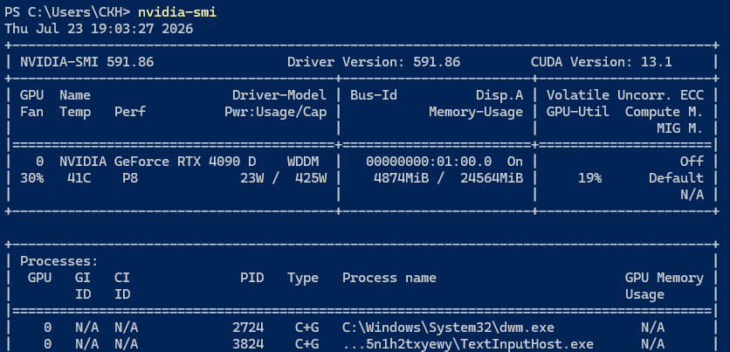Click the 4874MiB memory usage value
This screenshot has height=352, width=730.
pos(401,178)
